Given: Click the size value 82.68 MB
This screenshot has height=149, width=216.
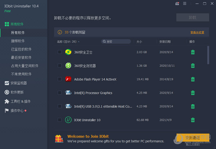Looking at the screenshot, I should point(143,120).
